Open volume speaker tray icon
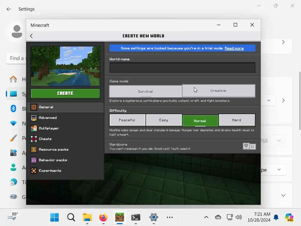This screenshot has width=301, height=226. [239, 217]
